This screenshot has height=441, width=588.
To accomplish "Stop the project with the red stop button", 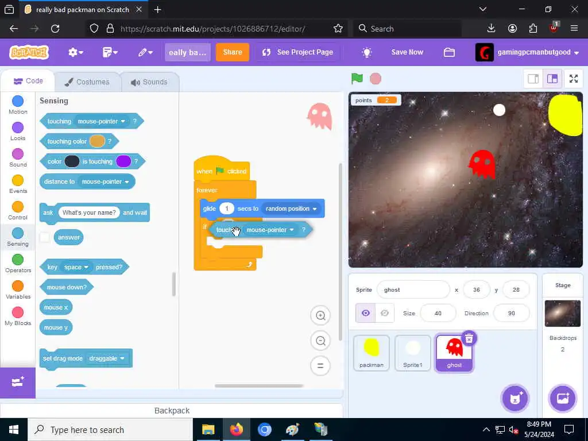I will 376,79.
